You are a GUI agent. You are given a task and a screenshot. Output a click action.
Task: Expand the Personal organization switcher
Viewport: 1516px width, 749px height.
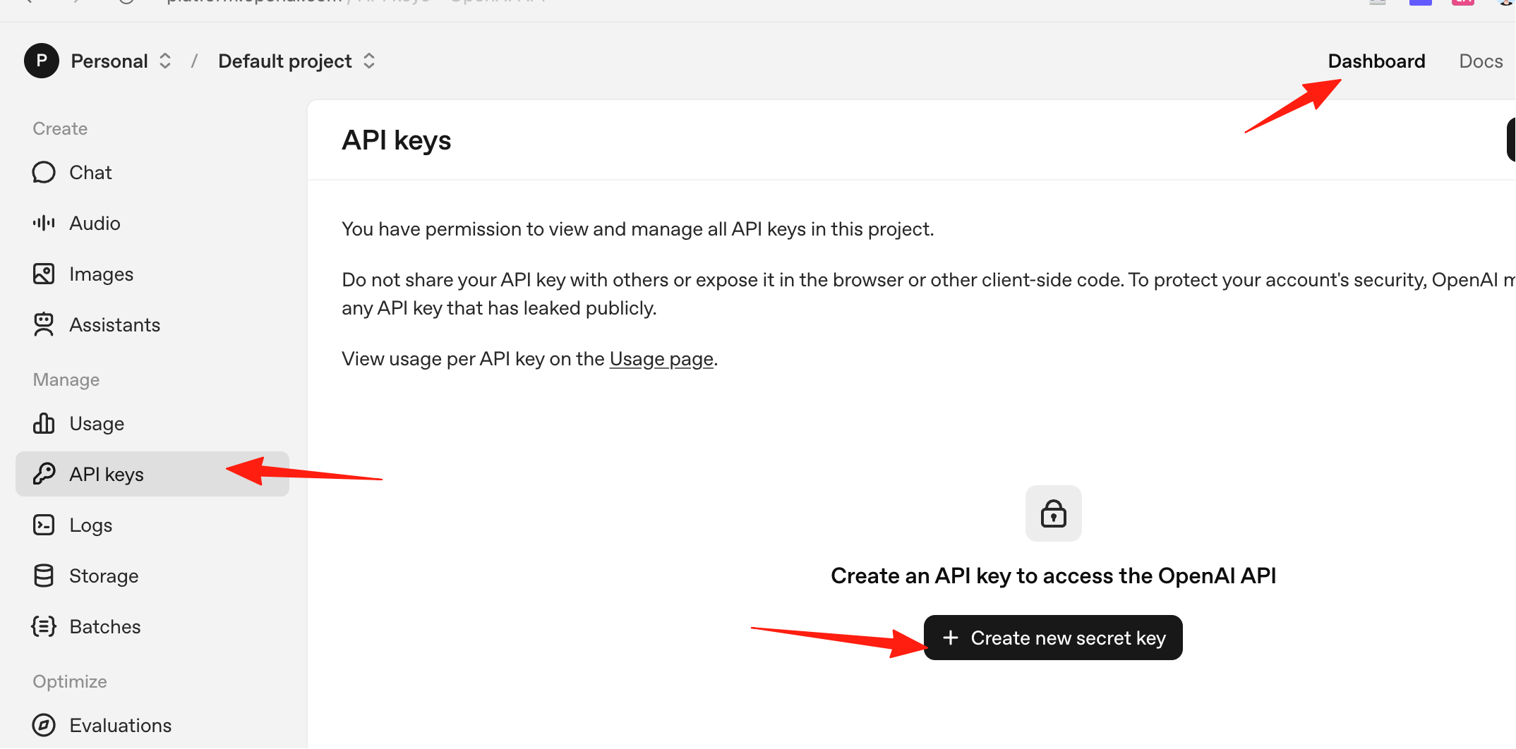(121, 61)
